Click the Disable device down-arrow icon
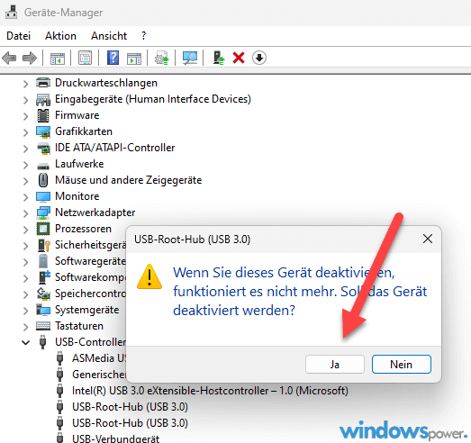This screenshot has height=443, width=471. [259, 58]
